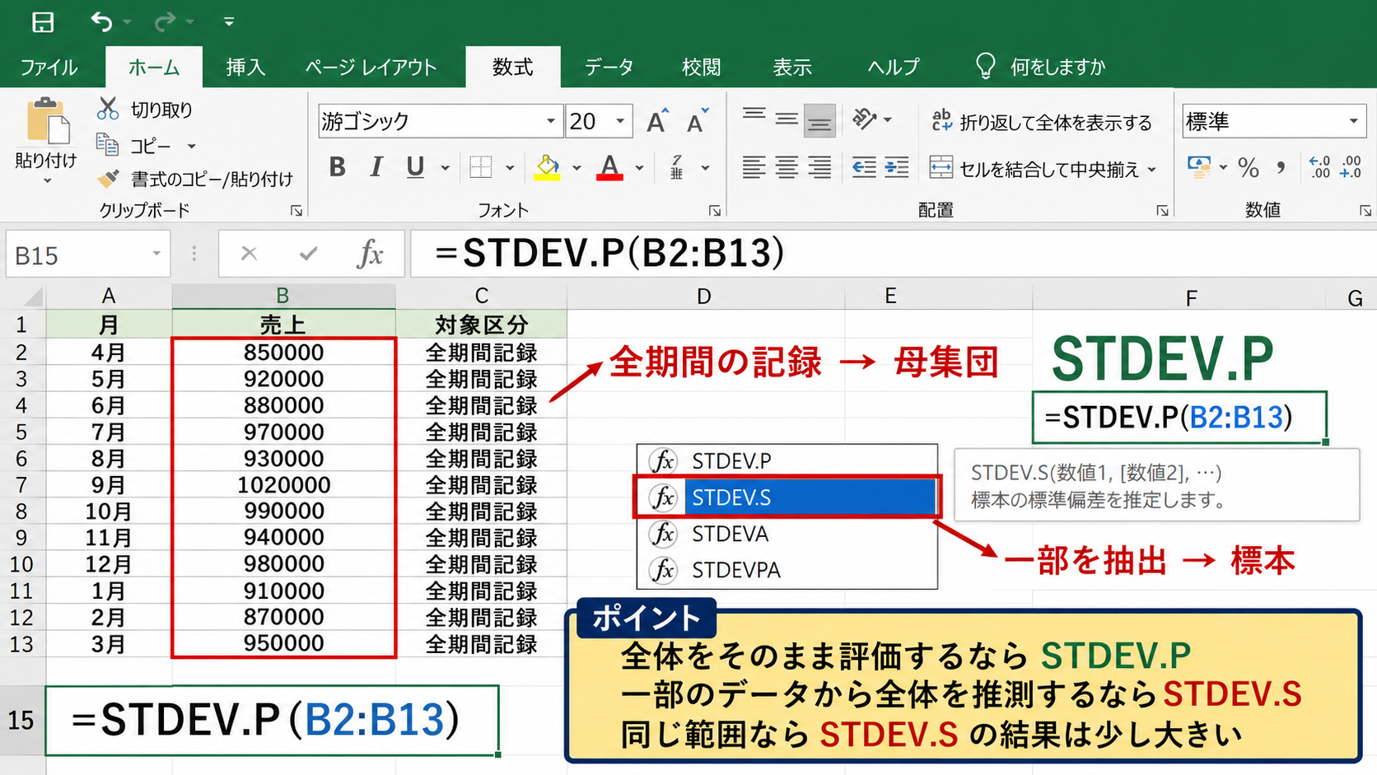Open the ファイル tab

[49, 68]
